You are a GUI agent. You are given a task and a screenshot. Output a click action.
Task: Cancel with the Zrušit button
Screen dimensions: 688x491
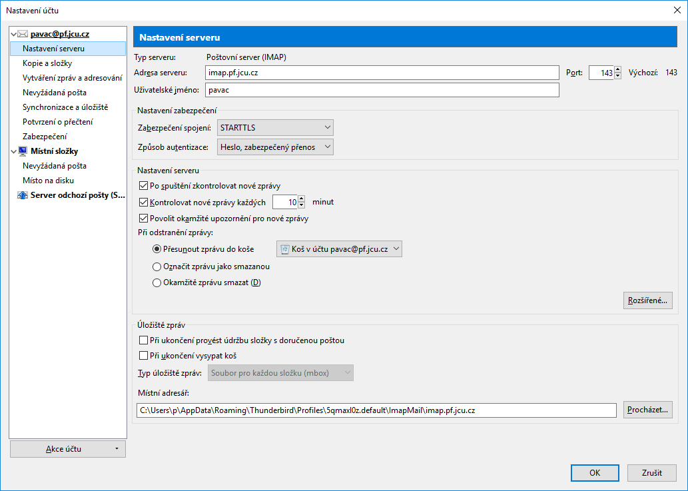651,472
